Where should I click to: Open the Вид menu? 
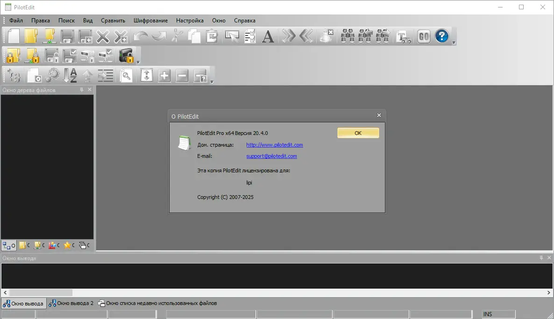click(x=88, y=21)
